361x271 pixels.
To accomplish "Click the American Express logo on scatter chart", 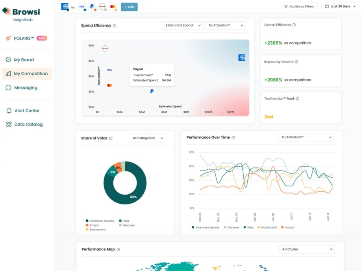I will [242, 58].
